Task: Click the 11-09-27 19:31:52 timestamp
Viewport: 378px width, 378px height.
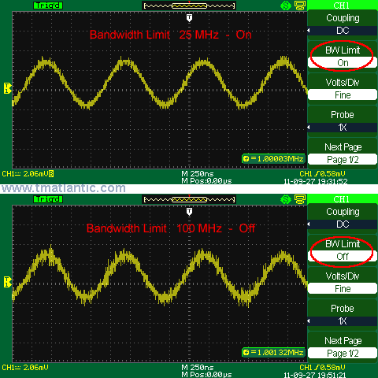Action: tap(316, 181)
